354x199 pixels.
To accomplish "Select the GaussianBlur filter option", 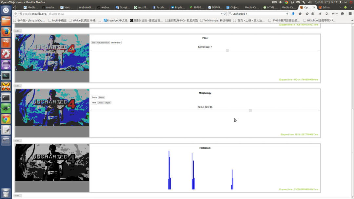I will (103, 43).
